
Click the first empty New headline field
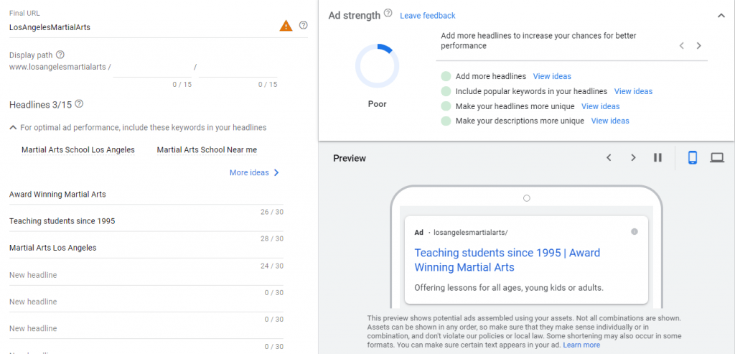[x=146, y=275]
